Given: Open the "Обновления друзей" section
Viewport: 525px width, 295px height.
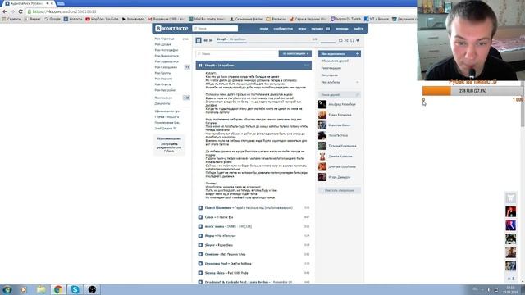Looking at the screenshot, I should (x=335, y=61).
